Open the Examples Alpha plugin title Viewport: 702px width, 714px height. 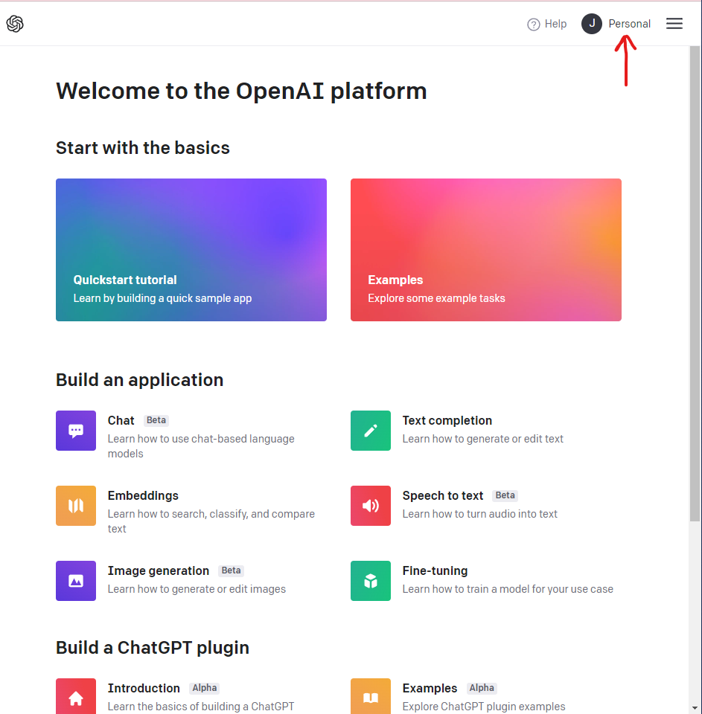pos(430,688)
